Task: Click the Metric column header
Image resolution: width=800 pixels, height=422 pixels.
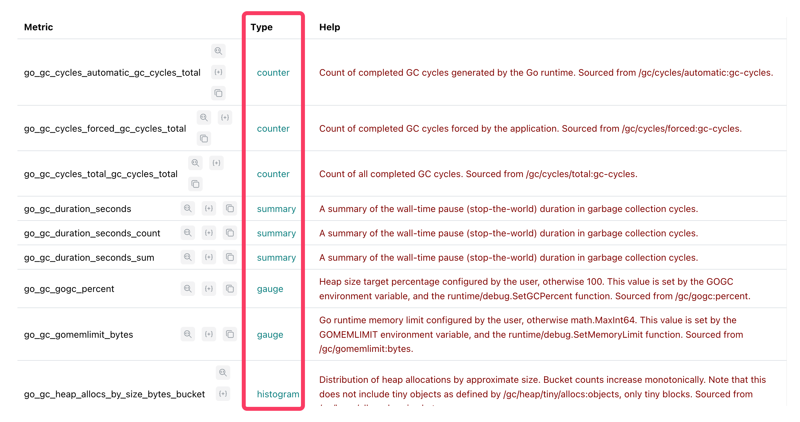Action: tap(38, 27)
